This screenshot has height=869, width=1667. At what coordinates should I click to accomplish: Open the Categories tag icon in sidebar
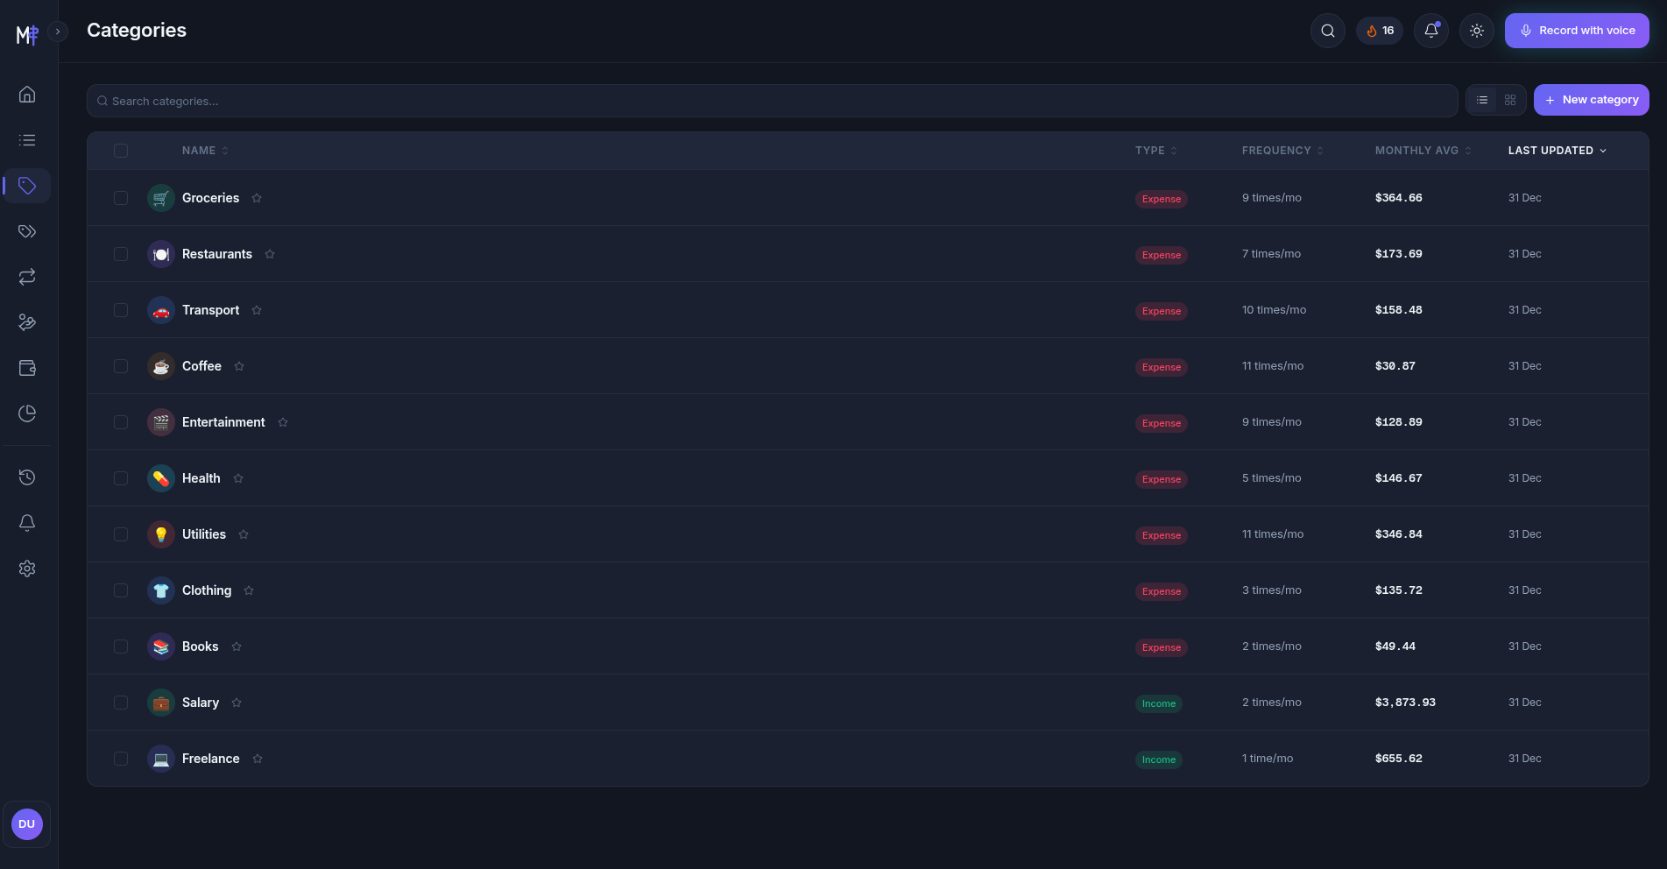click(x=27, y=186)
